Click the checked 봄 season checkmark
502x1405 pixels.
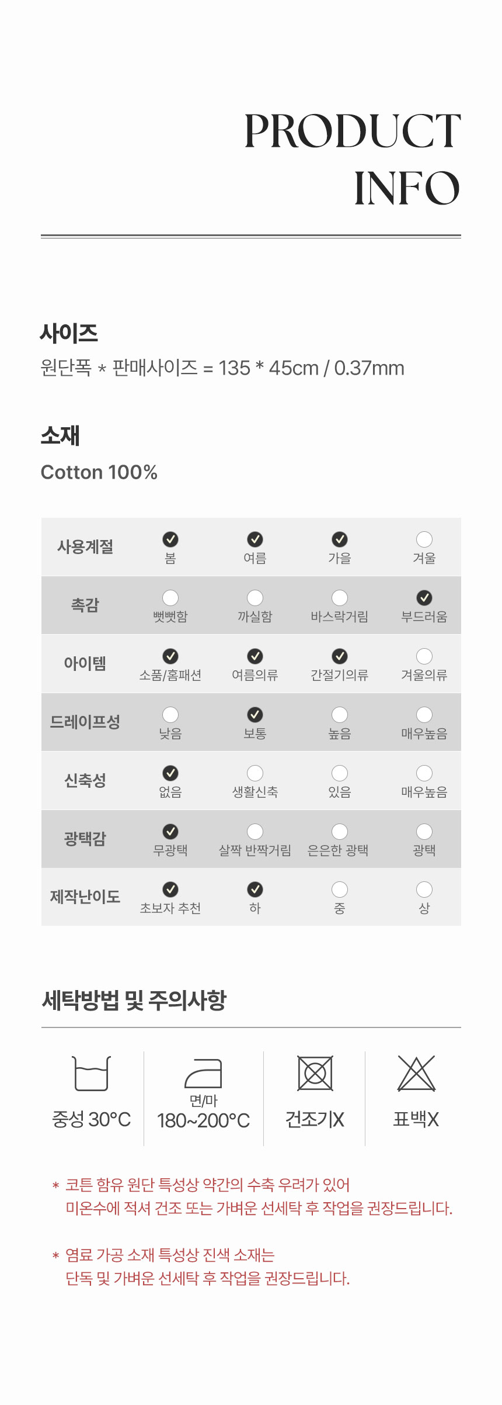(170, 539)
